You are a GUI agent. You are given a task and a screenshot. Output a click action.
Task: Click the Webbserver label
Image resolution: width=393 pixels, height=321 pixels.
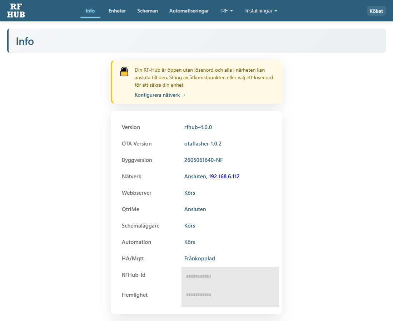click(136, 193)
